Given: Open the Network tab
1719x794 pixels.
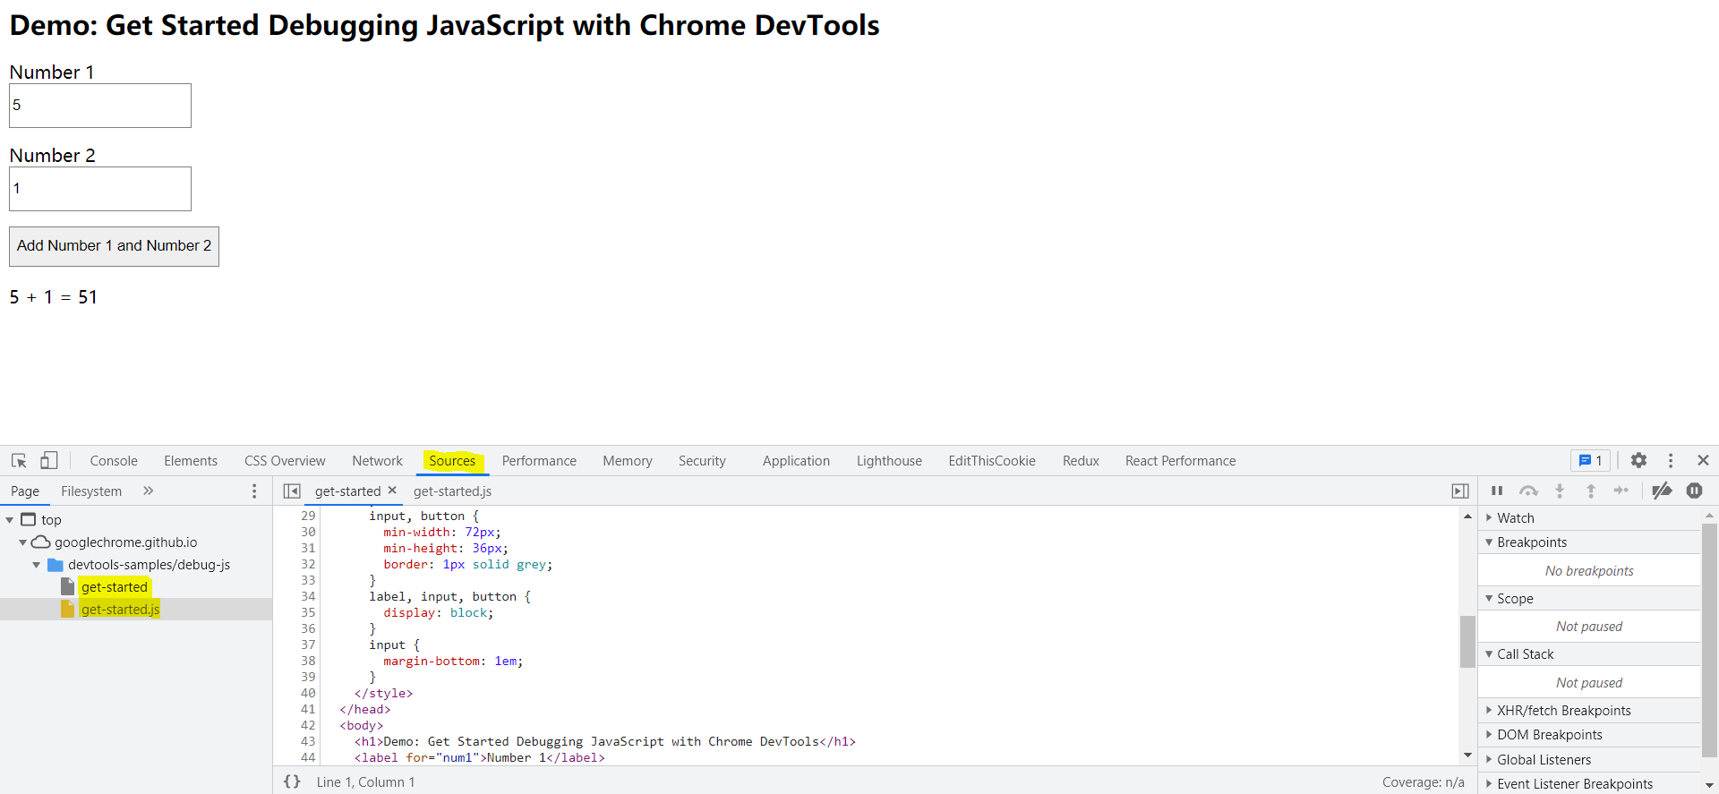Looking at the screenshot, I should point(377,461).
